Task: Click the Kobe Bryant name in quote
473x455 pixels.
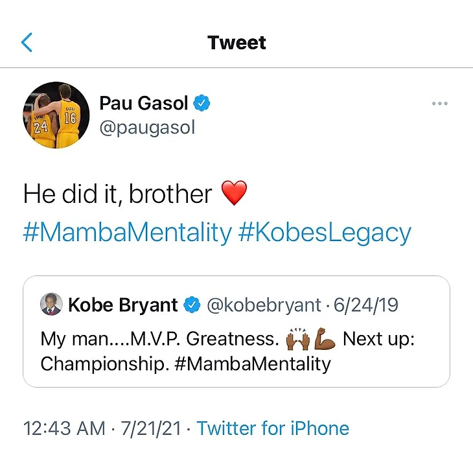Action: coord(122,305)
